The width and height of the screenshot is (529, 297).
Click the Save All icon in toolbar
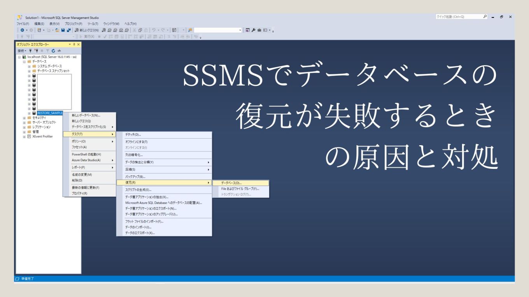pos(68,30)
